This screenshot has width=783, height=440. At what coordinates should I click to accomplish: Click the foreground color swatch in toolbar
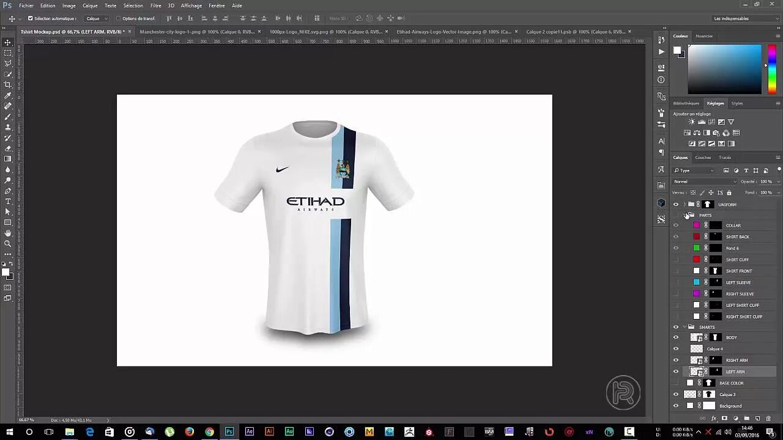click(6, 273)
